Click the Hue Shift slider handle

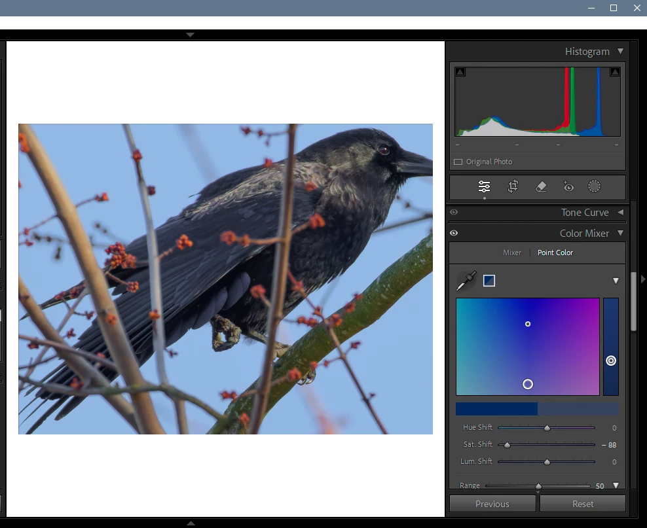click(x=547, y=428)
